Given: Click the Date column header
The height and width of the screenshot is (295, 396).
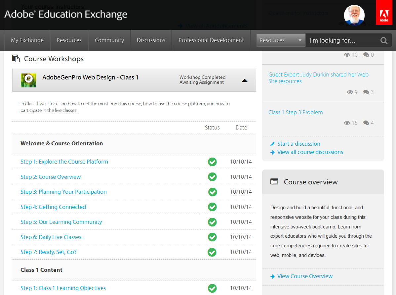Looking at the screenshot, I should click(241, 127).
